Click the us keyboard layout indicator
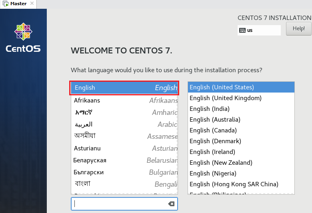Viewport: 312px width, 213px height. 259,30
